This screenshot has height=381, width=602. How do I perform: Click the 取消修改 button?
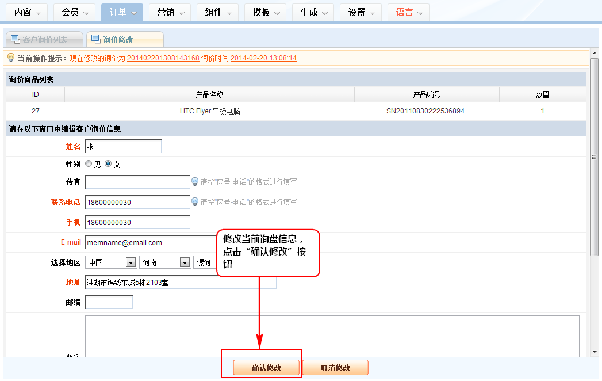point(335,368)
